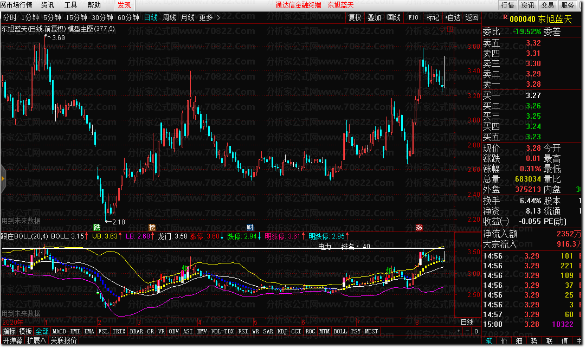The height and width of the screenshot is (348, 586).
Task: Open the 帮助 menu
Action: point(94,5)
